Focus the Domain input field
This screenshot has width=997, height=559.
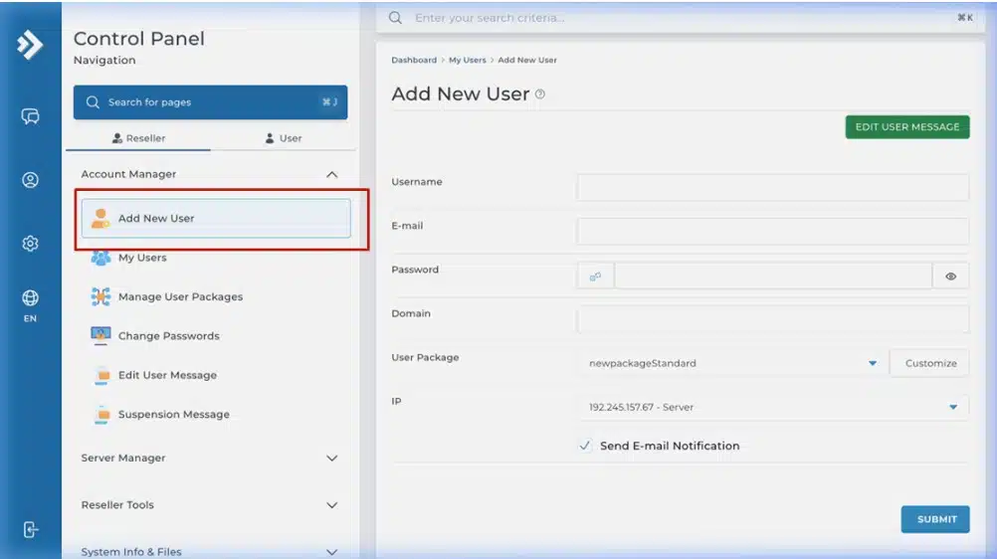pyautogui.click(x=772, y=319)
